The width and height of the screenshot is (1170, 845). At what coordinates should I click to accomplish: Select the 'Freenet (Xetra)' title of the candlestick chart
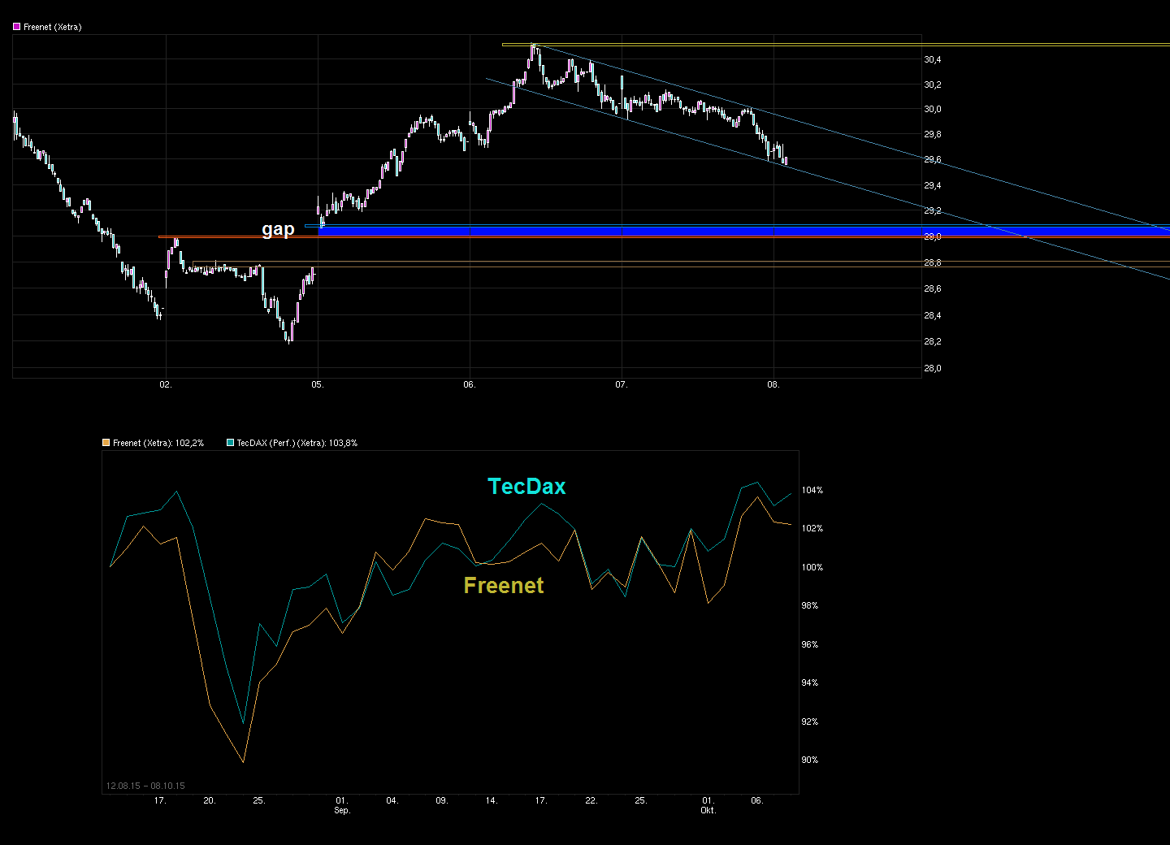pyautogui.click(x=53, y=27)
